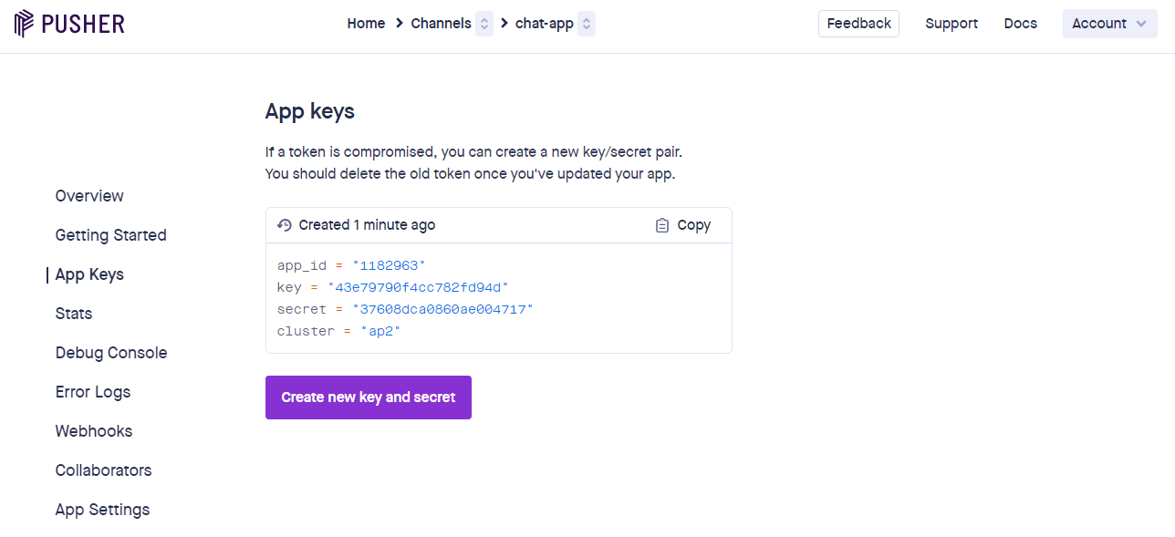This screenshot has width=1175, height=537.
Task: Go to Home in breadcrumb
Action: pos(366,24)
